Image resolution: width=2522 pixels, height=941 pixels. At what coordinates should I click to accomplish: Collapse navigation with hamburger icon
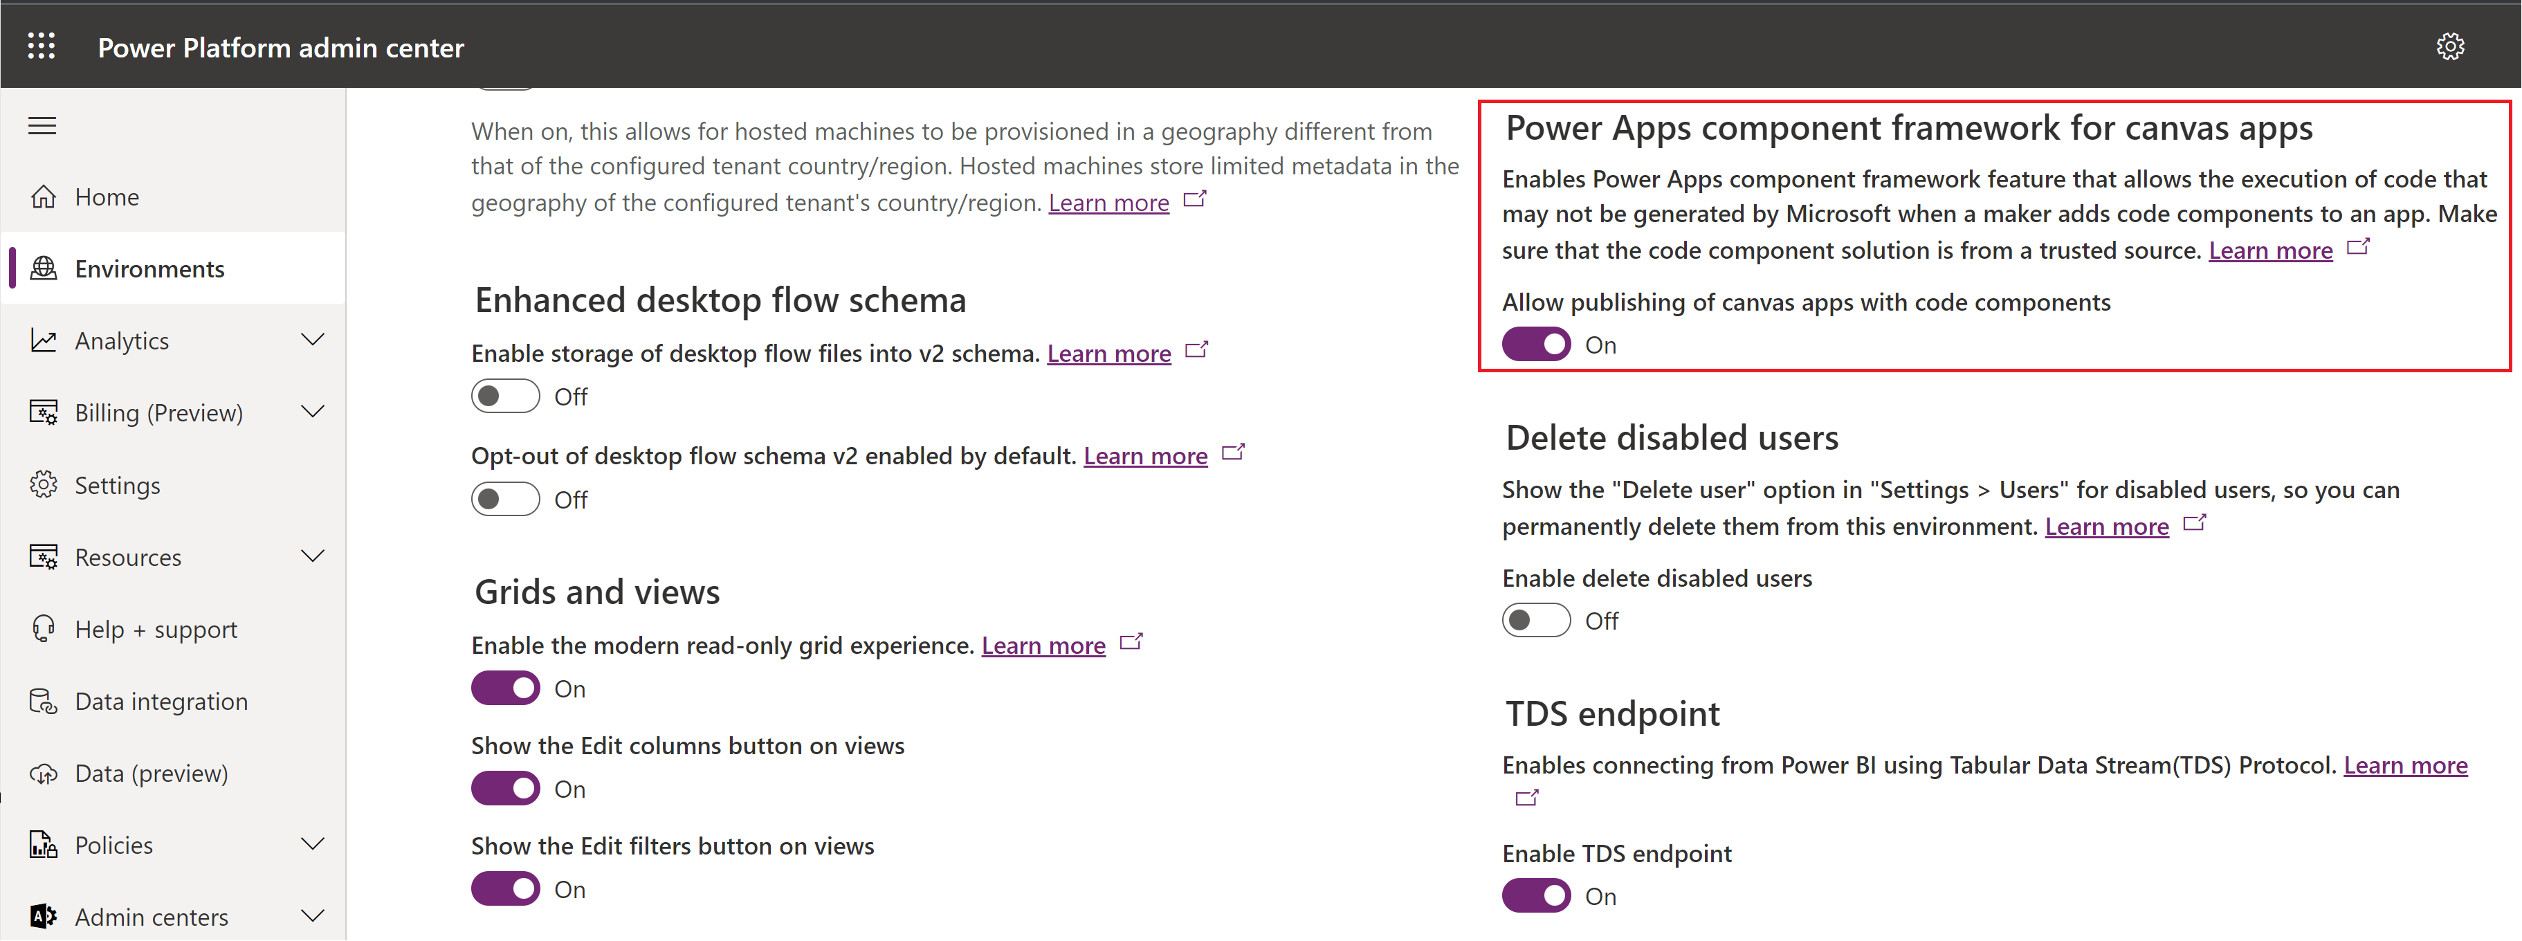click(x=42, y=125)
